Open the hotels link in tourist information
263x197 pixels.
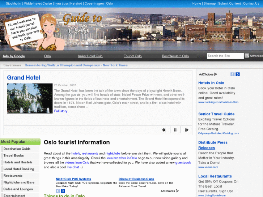pos(76,153)
